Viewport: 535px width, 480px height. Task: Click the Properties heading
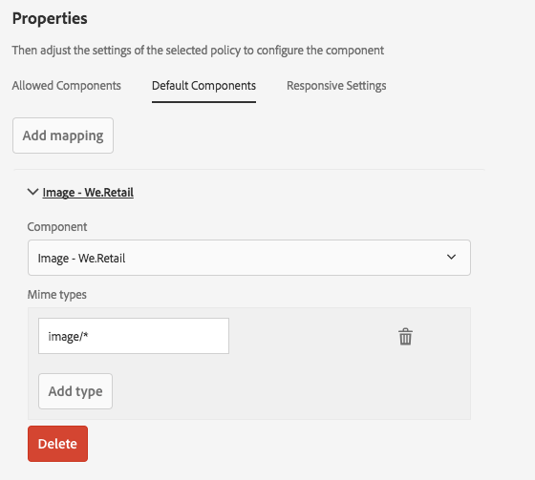pos(50,18)
